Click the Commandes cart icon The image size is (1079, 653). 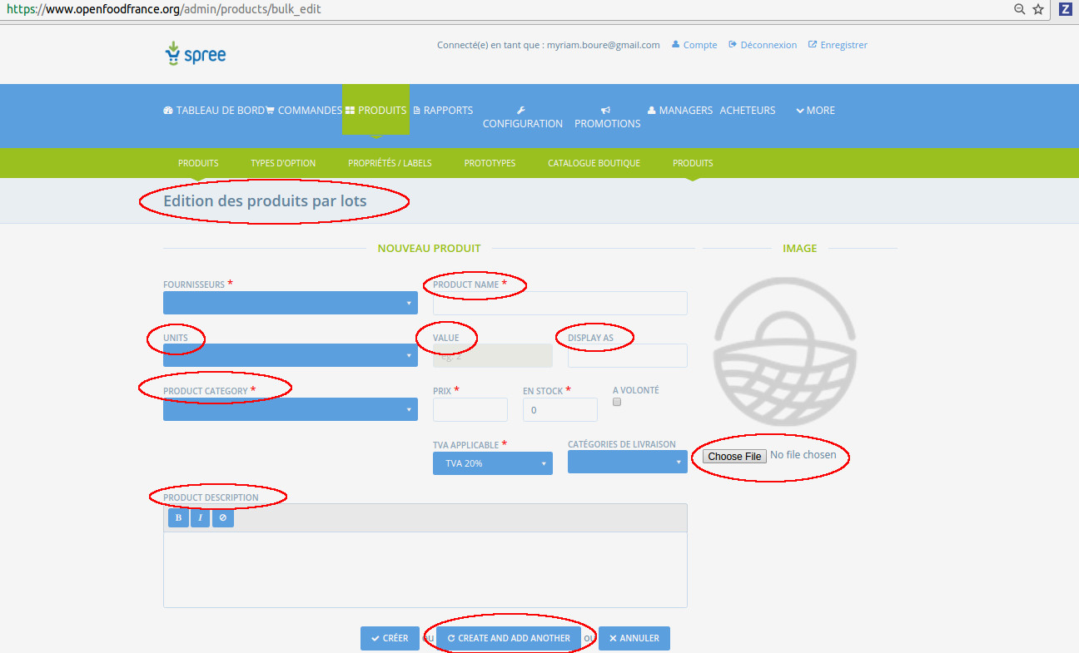[268, 110]
